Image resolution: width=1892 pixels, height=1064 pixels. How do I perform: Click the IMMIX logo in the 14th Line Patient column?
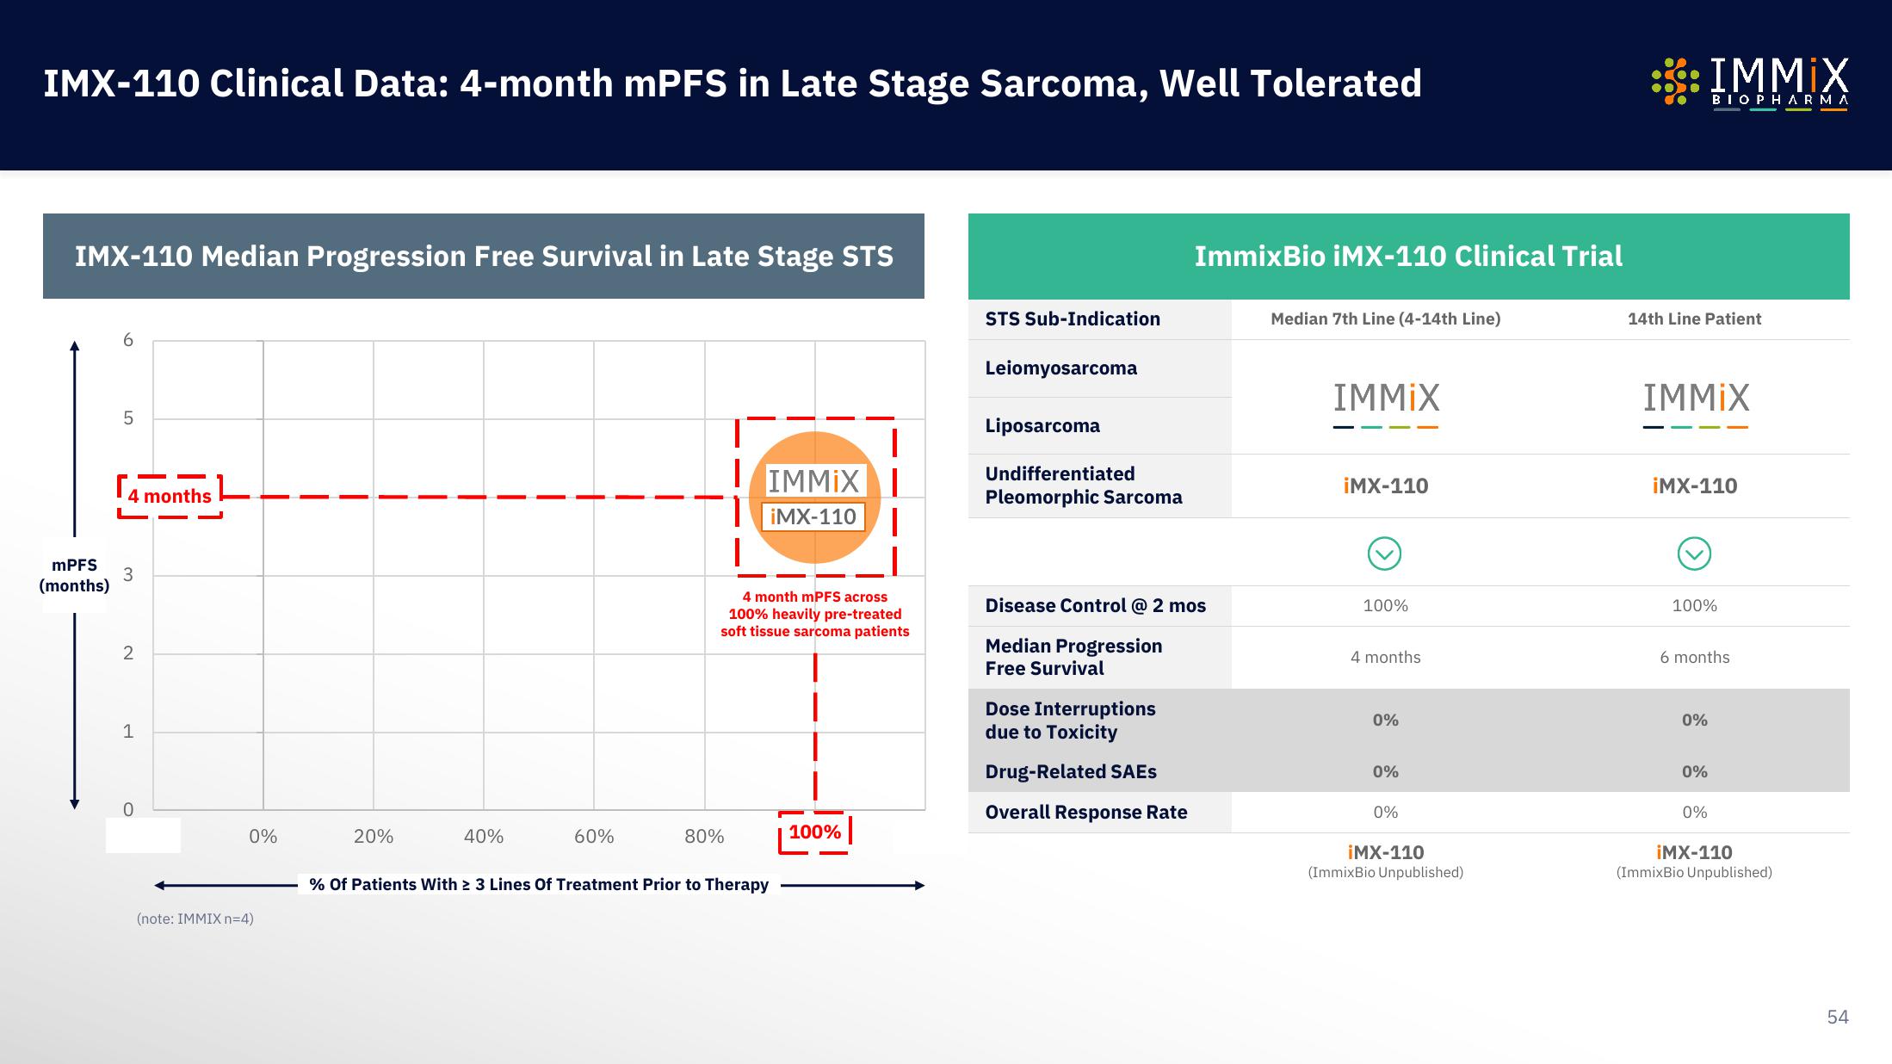(x=1696, y=405)
